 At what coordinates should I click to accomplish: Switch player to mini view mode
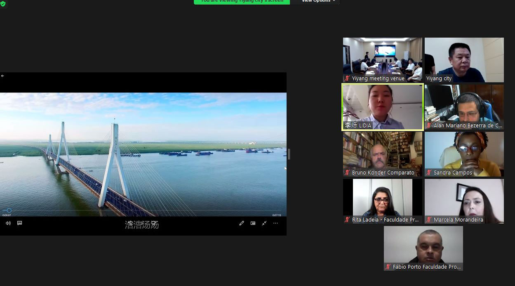click(x=253, y=223)
